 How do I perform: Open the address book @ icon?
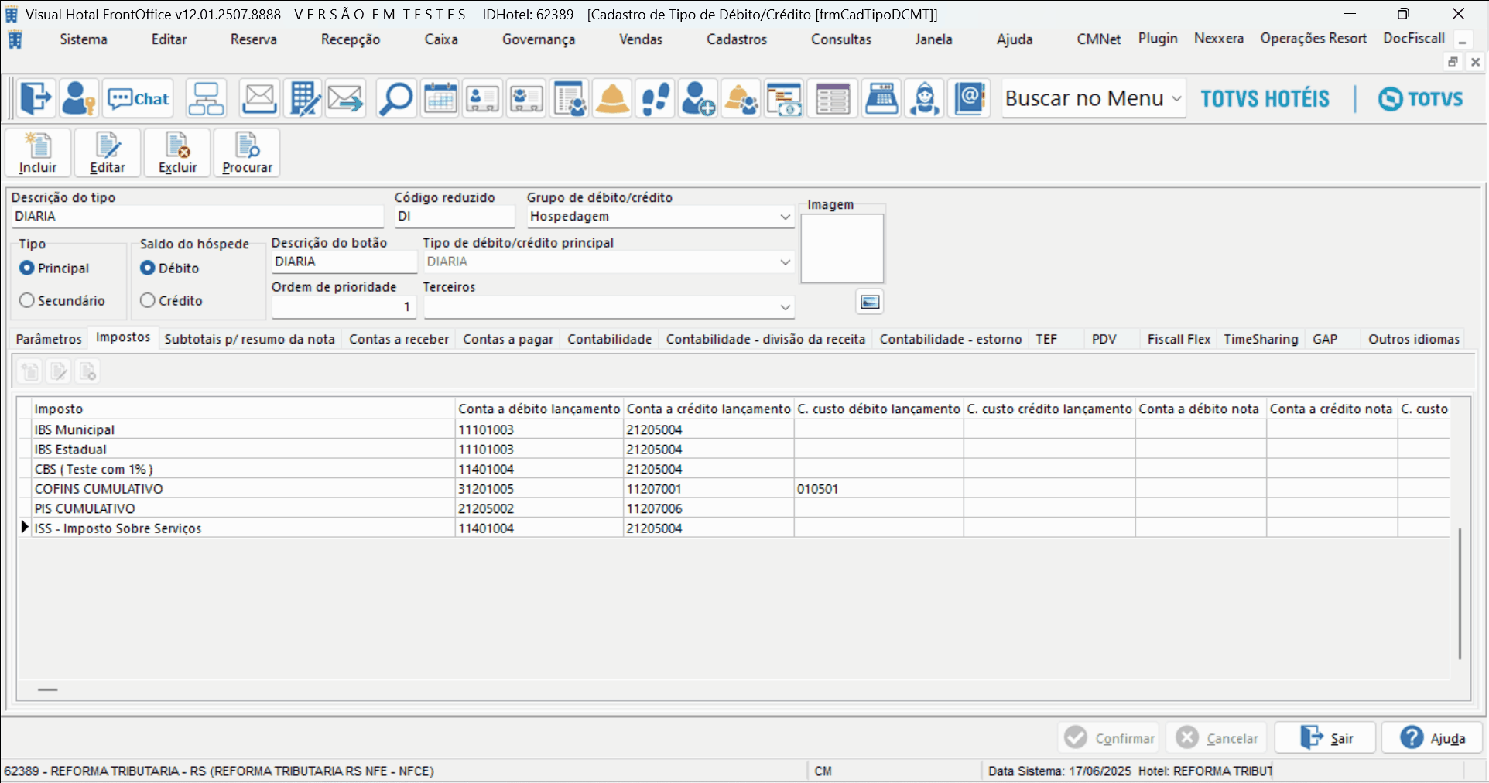point(969,99)
